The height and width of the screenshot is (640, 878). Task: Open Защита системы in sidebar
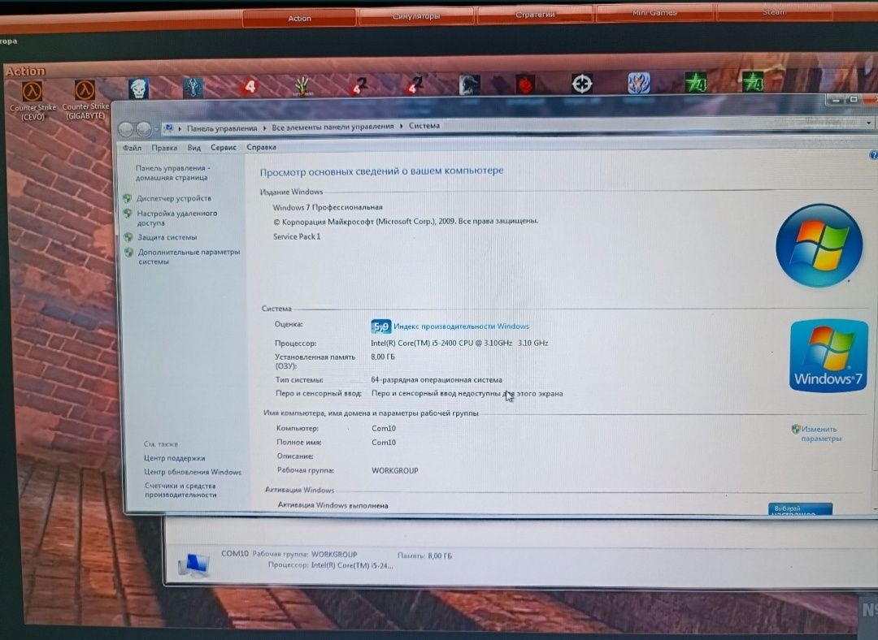tap(167, 237)
